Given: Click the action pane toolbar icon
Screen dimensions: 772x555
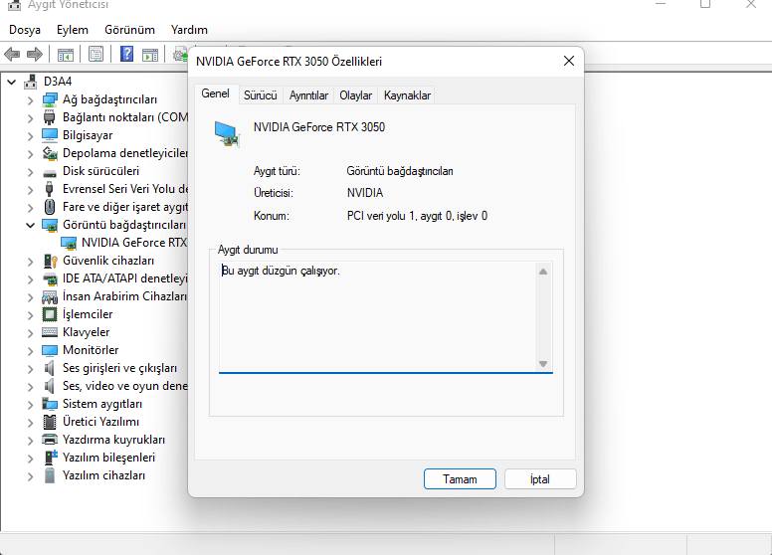Looking at the screenshot, I should tap(150, 54).
